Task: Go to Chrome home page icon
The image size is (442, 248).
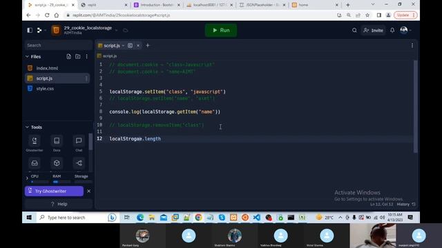Action: point(57,15)
